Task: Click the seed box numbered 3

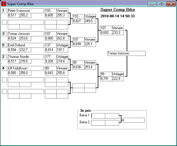Action: (4, 34)
